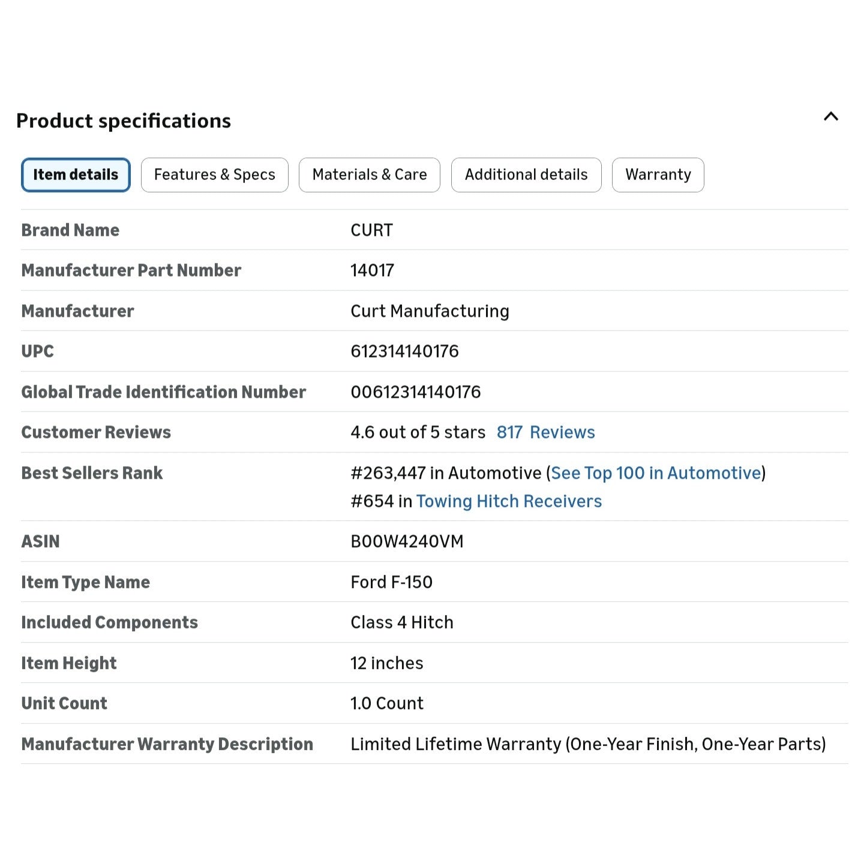Open Towing Hitch Receivers category link
864x864 pixels.
click(x=509, y=501)
